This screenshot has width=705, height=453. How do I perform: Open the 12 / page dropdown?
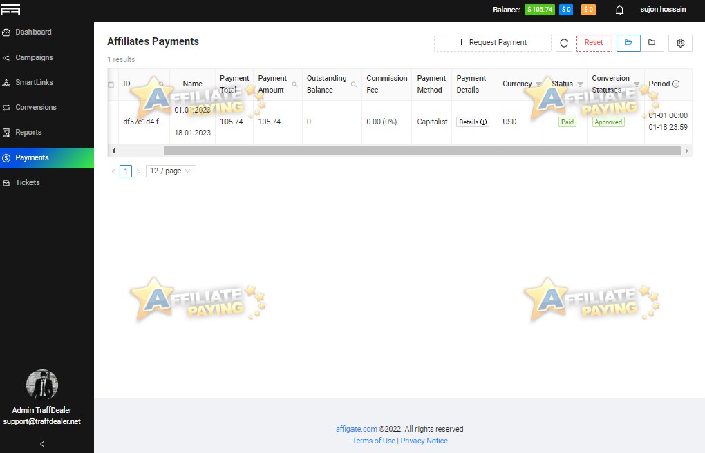pyautogui.click(x=171, y=171)
